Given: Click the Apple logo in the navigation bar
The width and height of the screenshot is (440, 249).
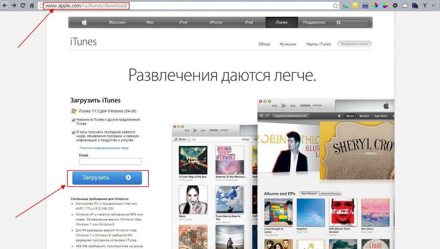Looking at the screenshot, I should click(x=84, y=22).
